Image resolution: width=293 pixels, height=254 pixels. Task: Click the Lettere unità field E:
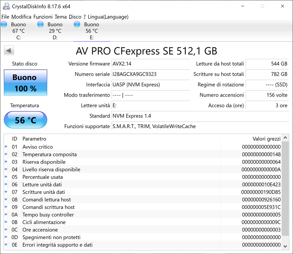[151, 105]
